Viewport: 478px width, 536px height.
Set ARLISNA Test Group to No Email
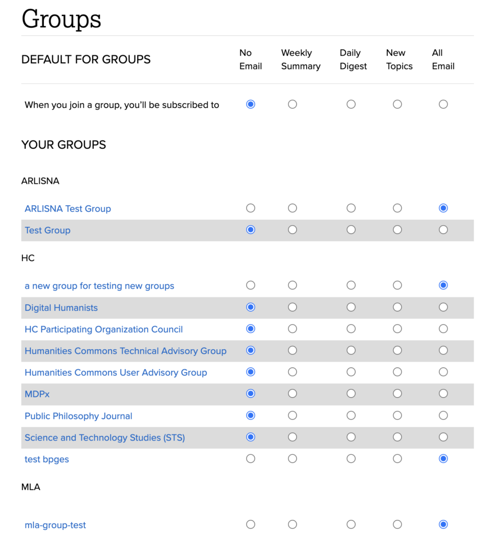(x=250, y=208)
